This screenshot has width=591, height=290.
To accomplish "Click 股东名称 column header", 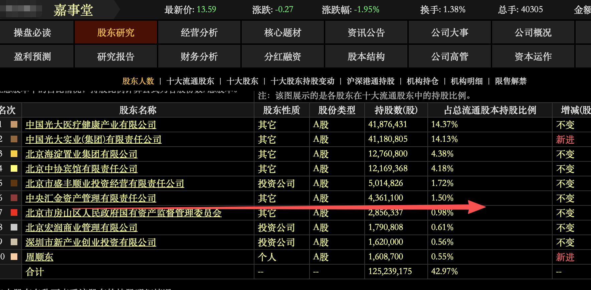I will pyautogui.click(x=138, y=110).
